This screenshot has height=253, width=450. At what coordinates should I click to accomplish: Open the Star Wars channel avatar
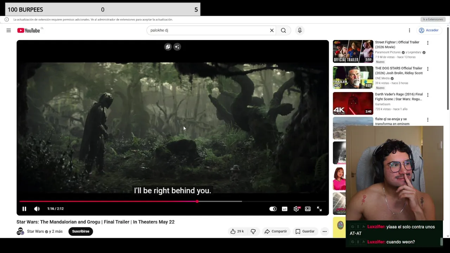pyautogui.click(x=20, y=231)
